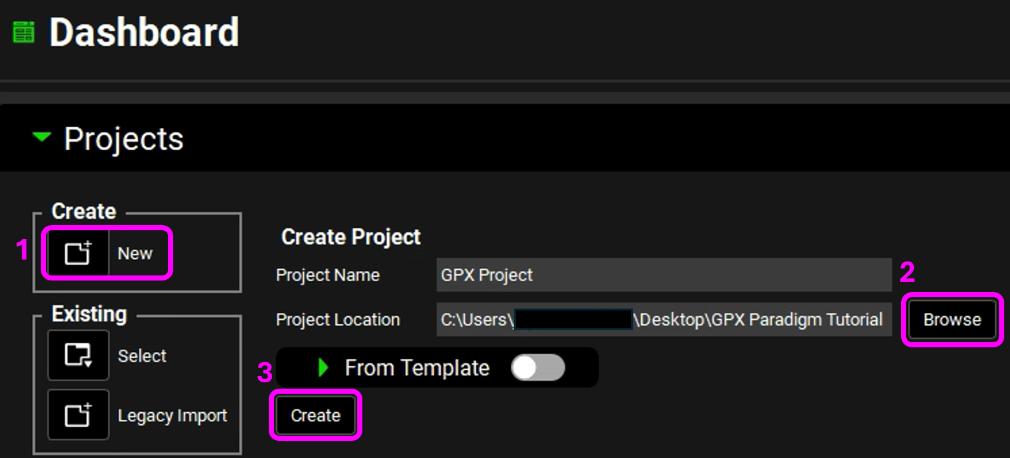
Task: Click the Create Project heading
Action: [x=351, y=237]
